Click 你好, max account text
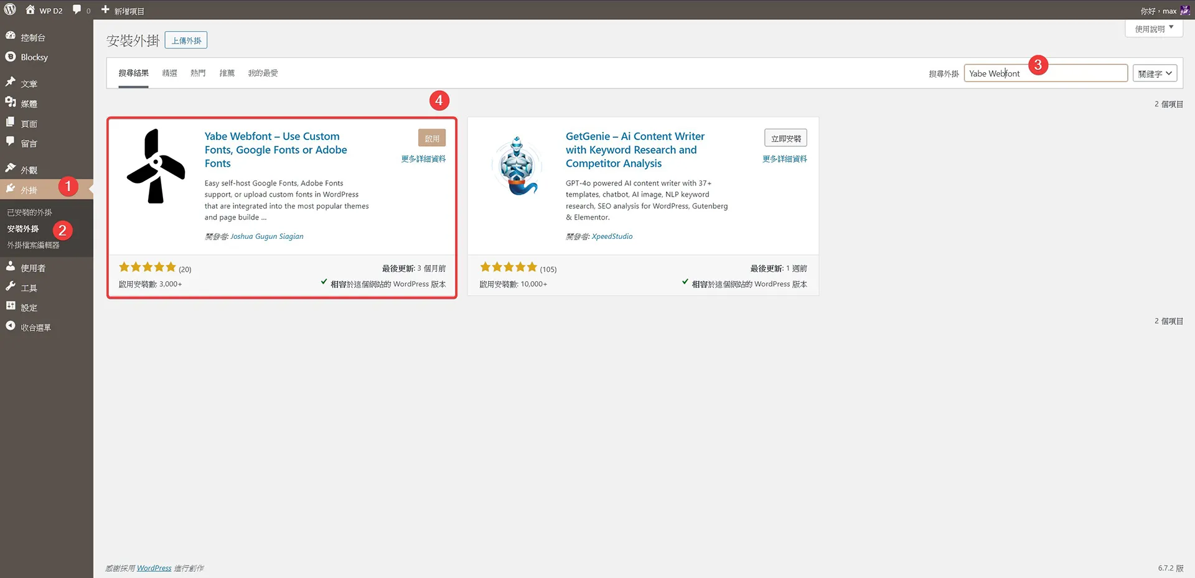 coord(1158,11)
